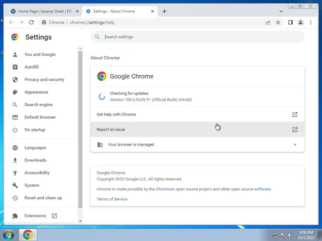Screen dimensions: 322x241
Task: Open external link icon for Get help with Chrome
Action: coord(295,115)
